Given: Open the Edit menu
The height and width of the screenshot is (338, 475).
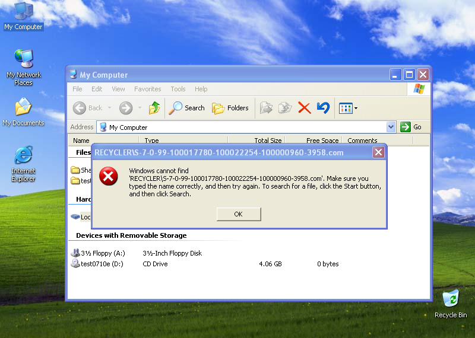Looking at the screenshot, I should pyautogui.click(x=97, y=89).
